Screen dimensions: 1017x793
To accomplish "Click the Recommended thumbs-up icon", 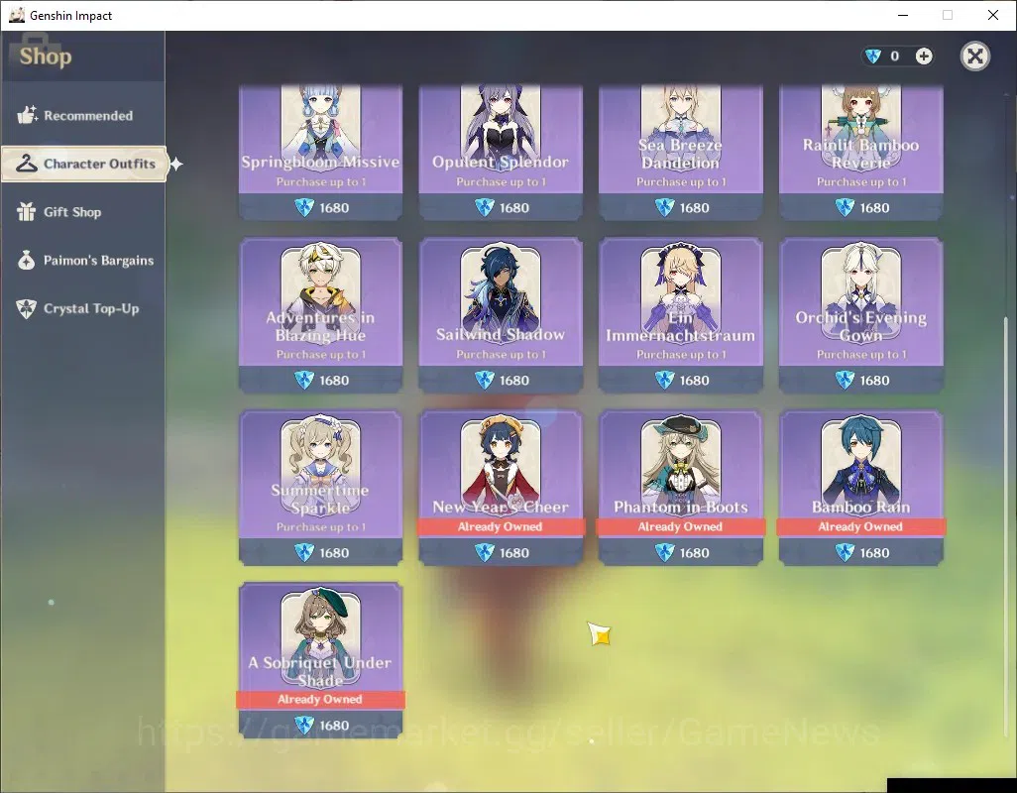I will click(x=27, y=115).
